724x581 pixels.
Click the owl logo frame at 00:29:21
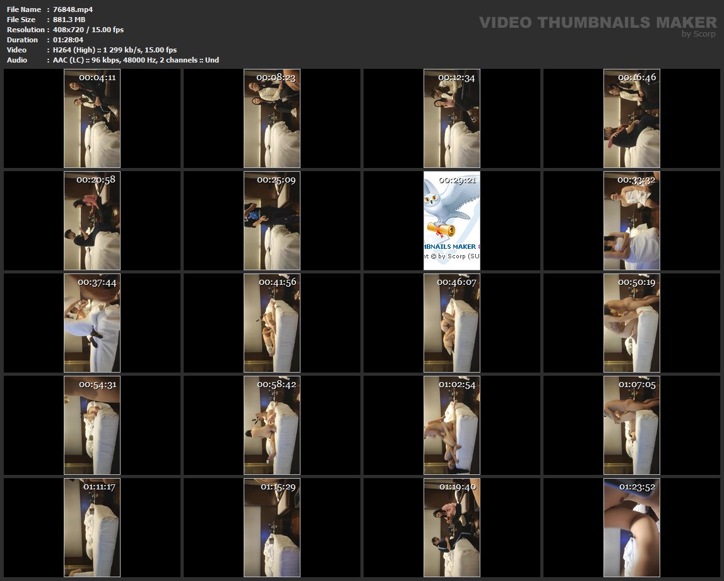pyautogui.click(x=452, y=220)
